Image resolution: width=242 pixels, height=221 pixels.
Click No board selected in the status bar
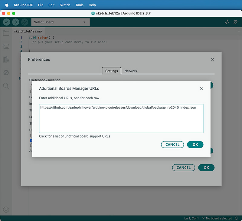coord(218,218)
